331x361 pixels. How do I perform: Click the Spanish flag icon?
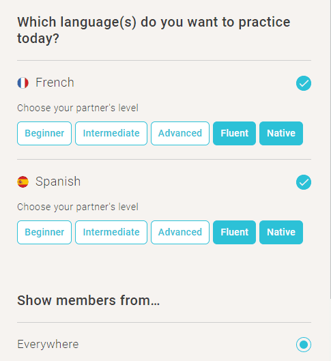[x=23, y=182]
